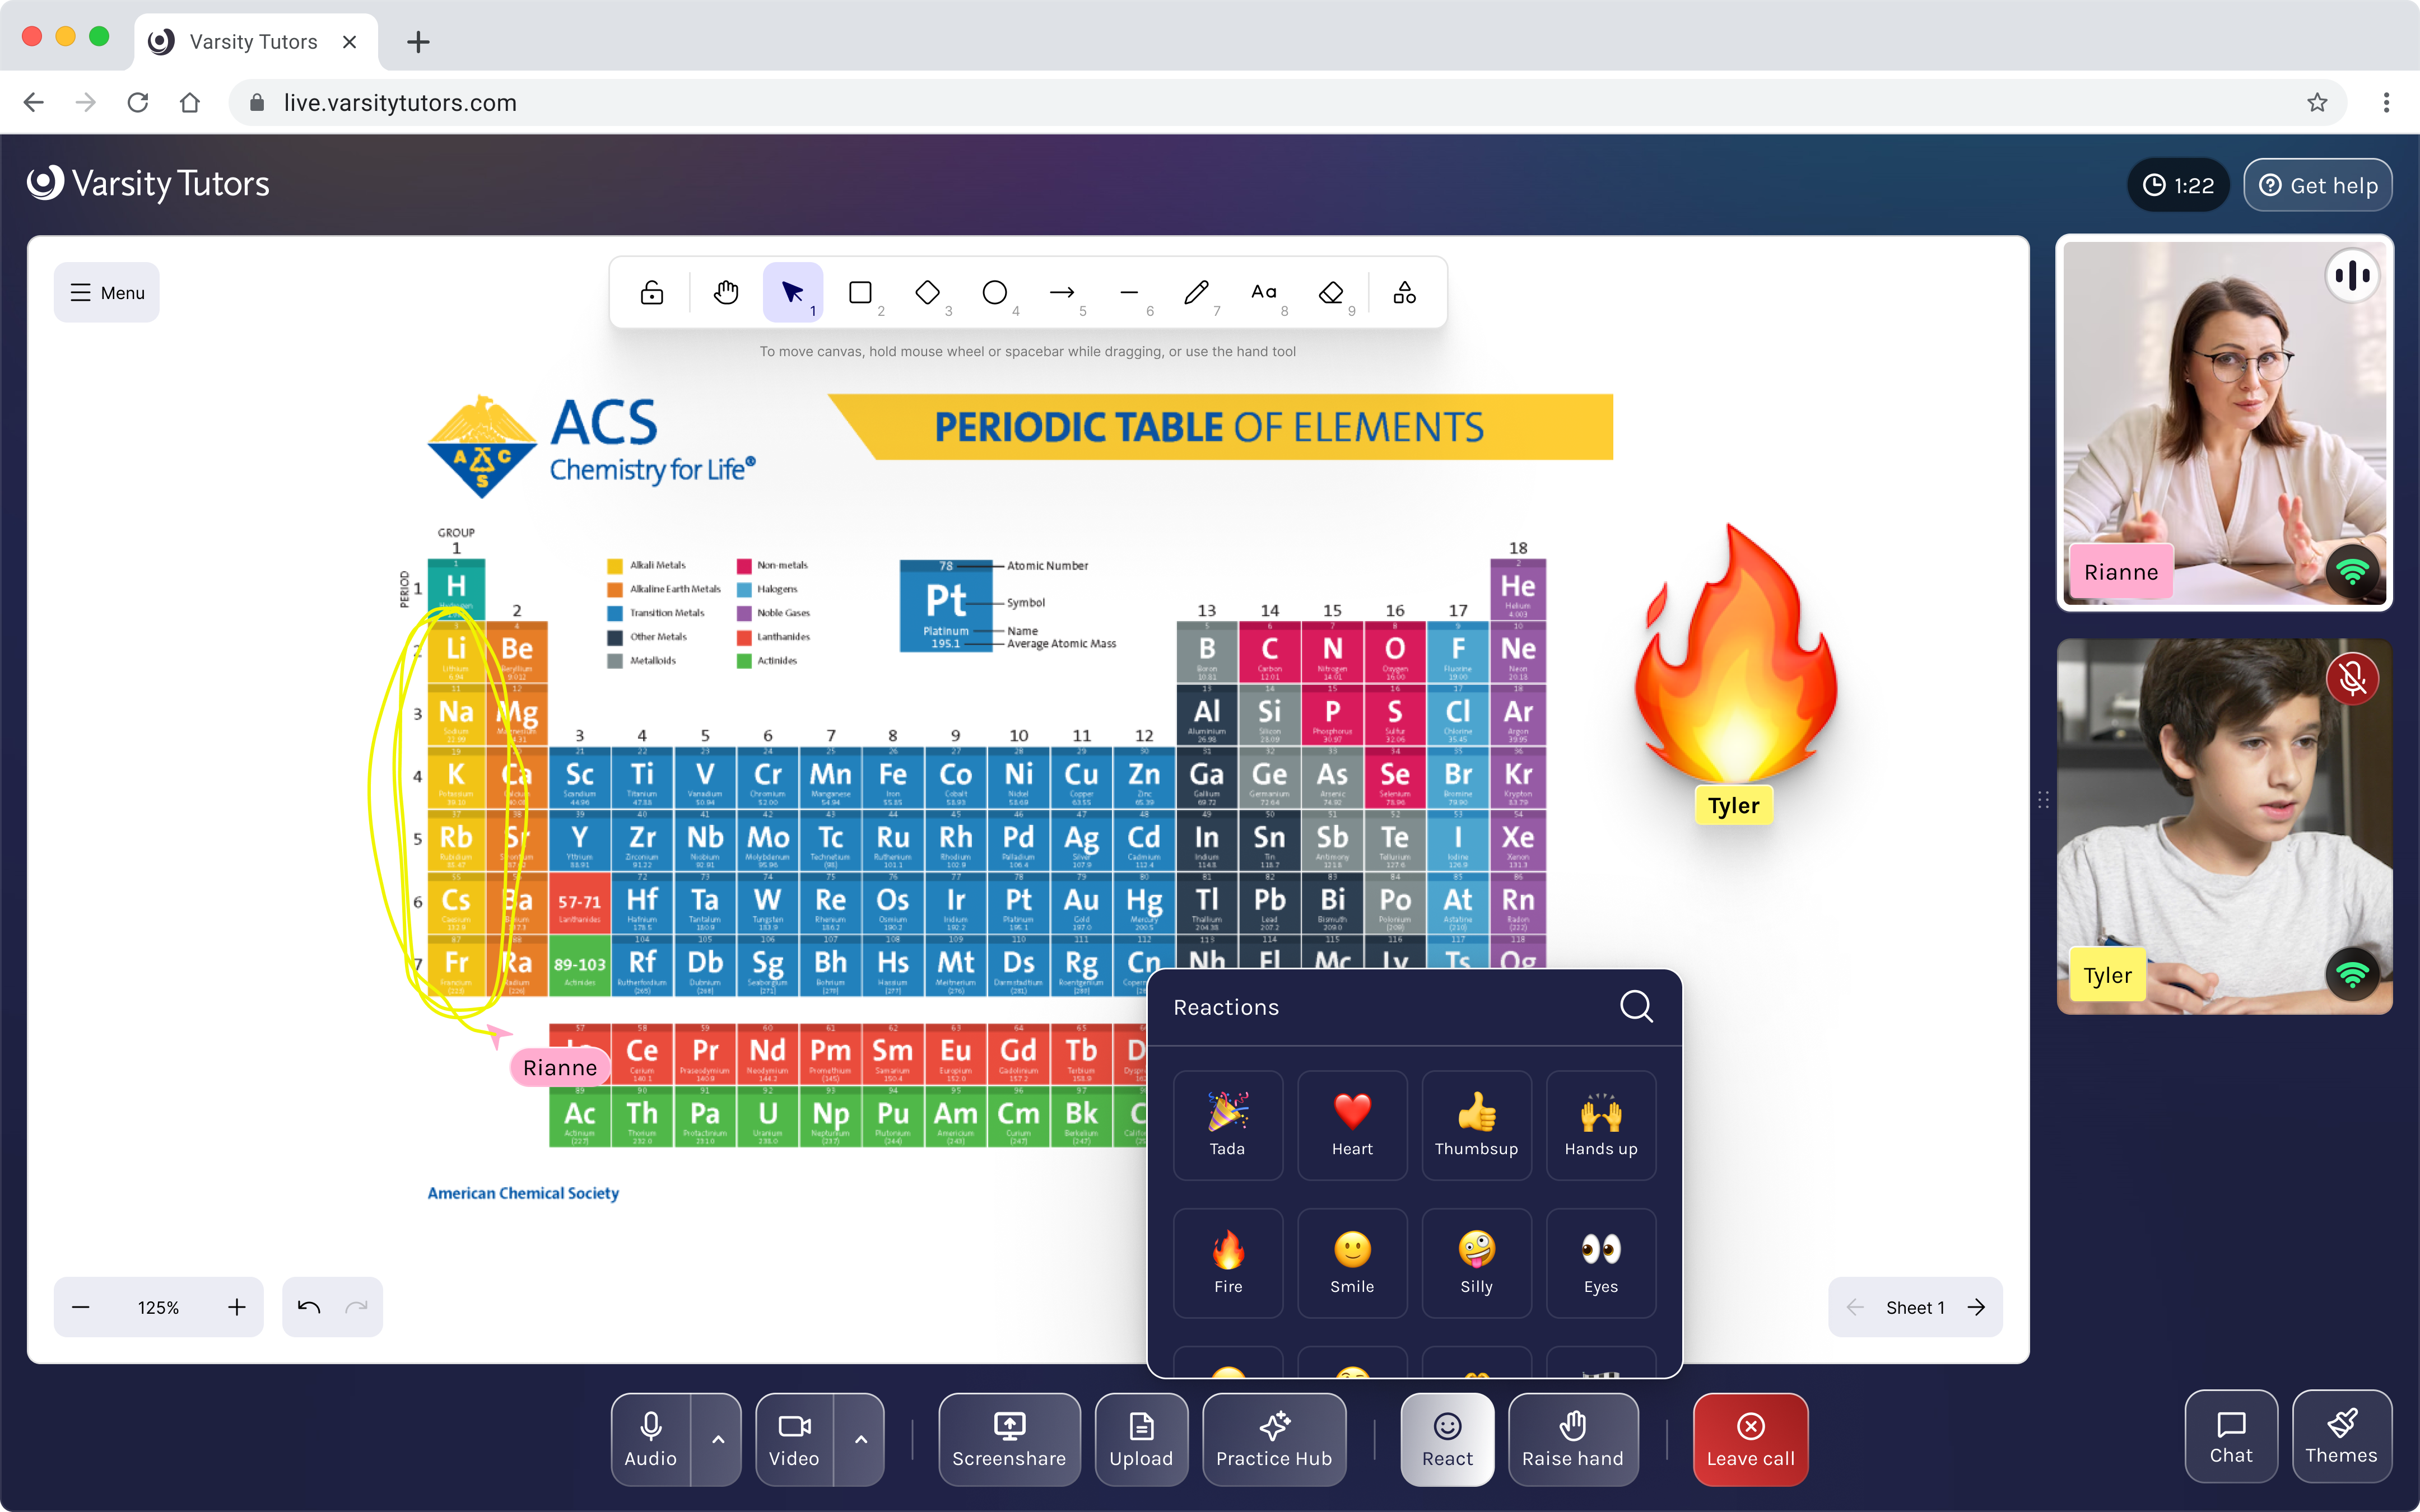The width and height of the screenshot is (2420, 1512).
Task: Click the Leave call button
Action: point(1750,1439)
